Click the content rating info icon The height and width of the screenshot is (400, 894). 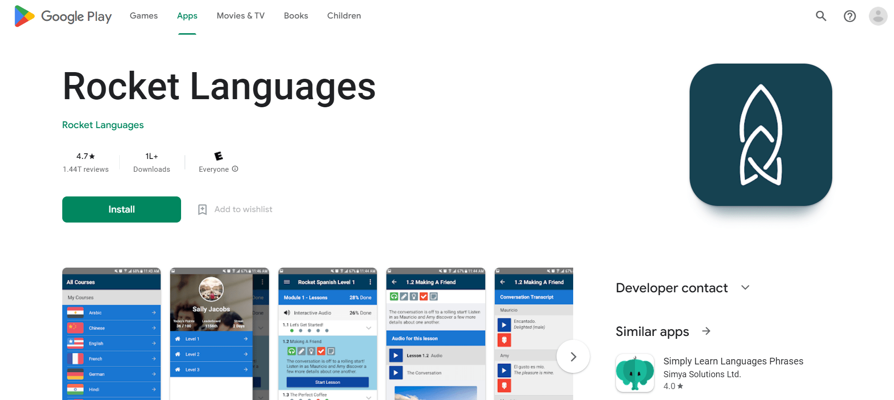point(235,169)
